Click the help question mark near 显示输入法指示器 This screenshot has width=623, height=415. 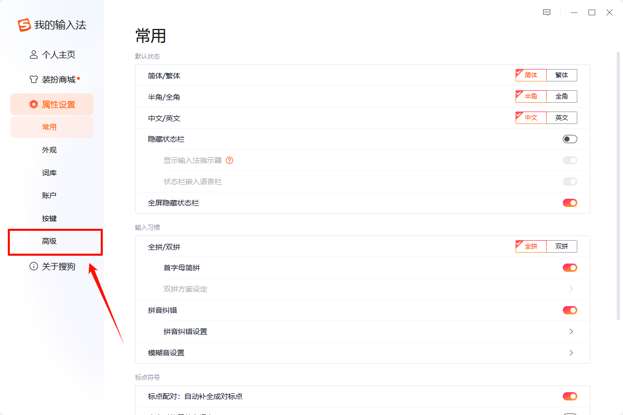coord(230,160)
